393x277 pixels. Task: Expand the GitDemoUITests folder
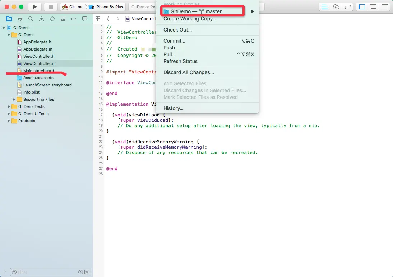[9, 114]
